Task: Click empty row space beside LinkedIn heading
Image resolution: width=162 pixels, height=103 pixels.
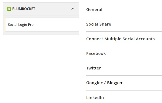Action: click(x=133, y=98)
